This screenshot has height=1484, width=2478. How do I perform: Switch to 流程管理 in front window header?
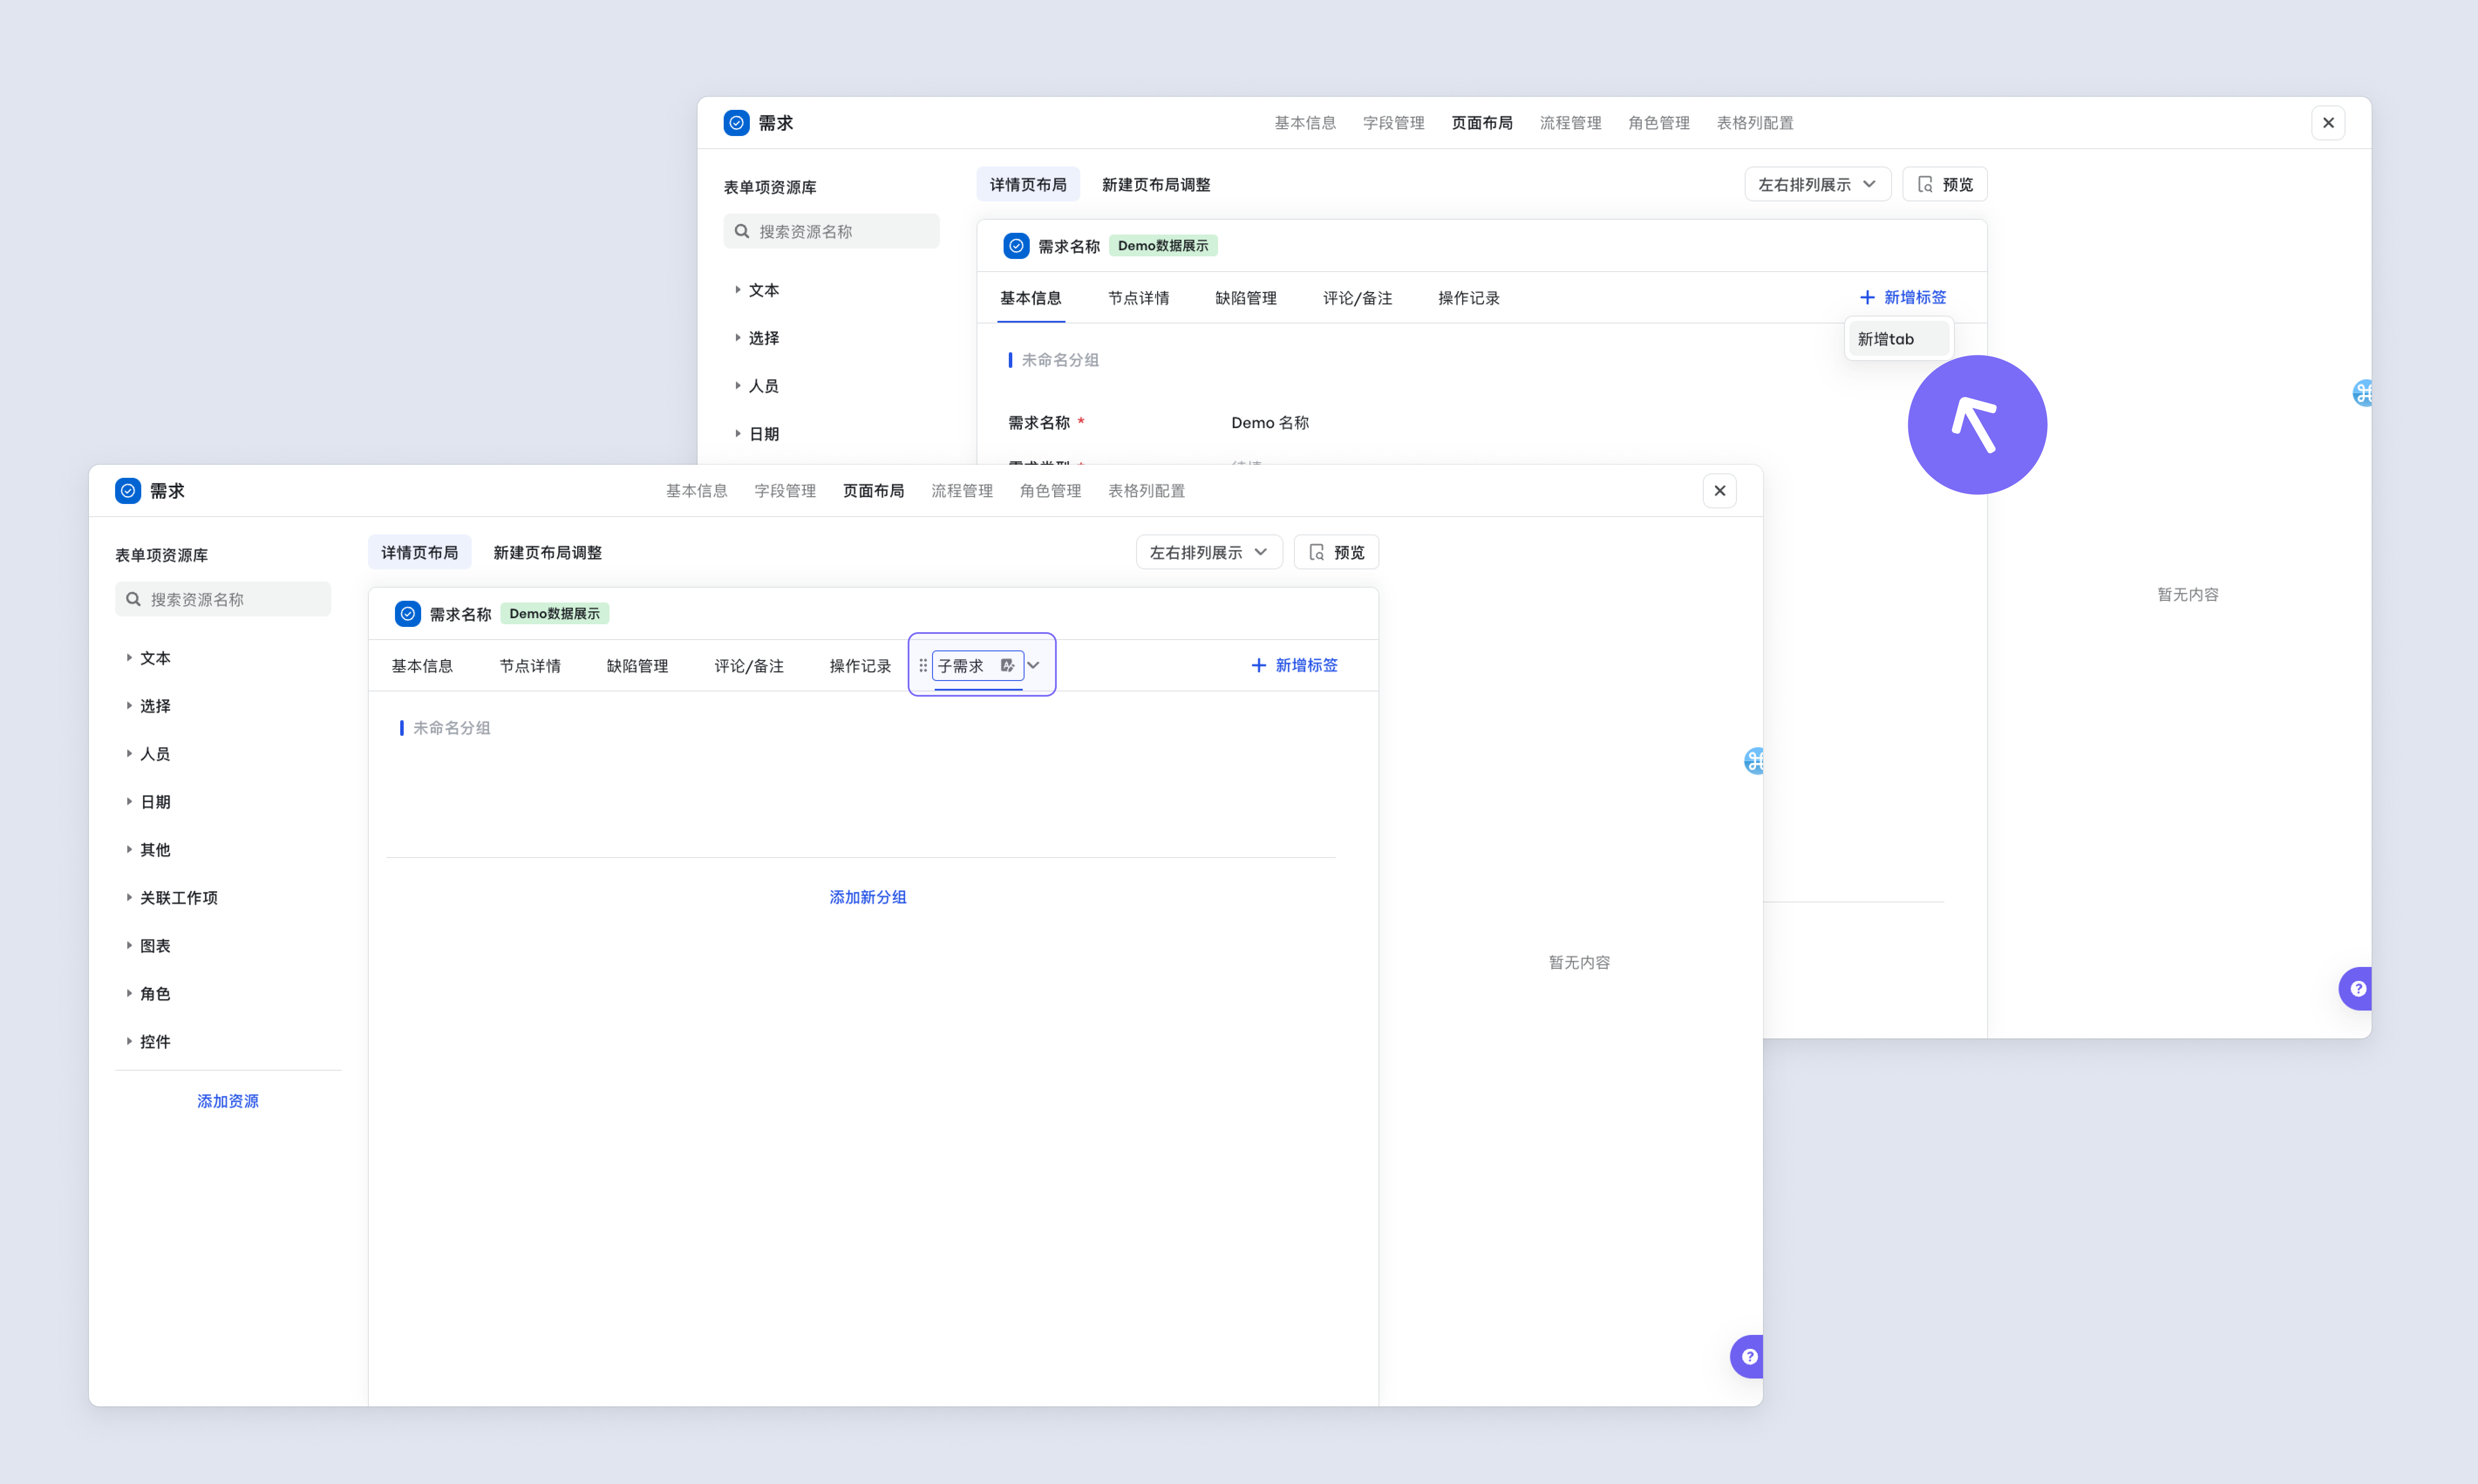(962, 491)
